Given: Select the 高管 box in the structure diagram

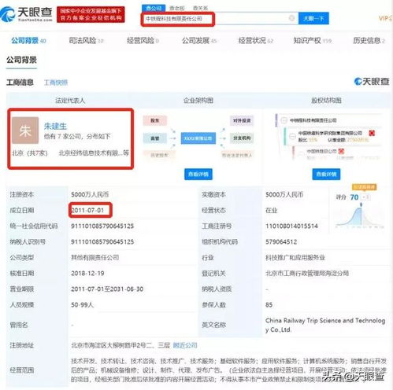Looking at the screenshot, I should point(154,138).
